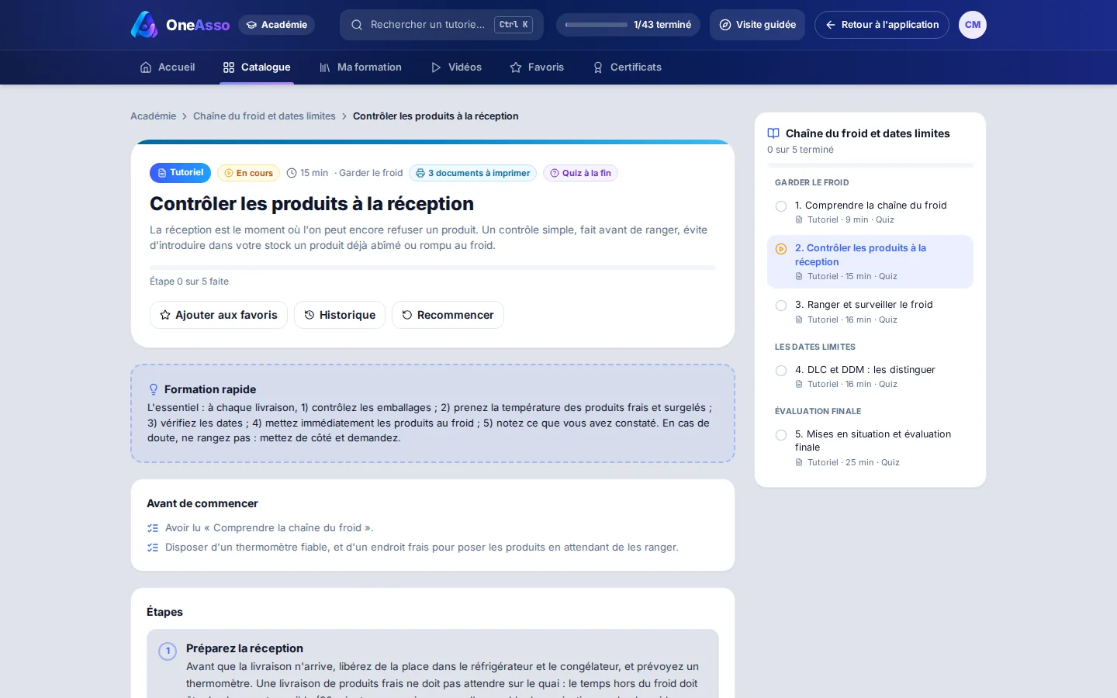Open the Certificats tab
The height and width of the screenshot is (698, 1117).
pos(627,67)
